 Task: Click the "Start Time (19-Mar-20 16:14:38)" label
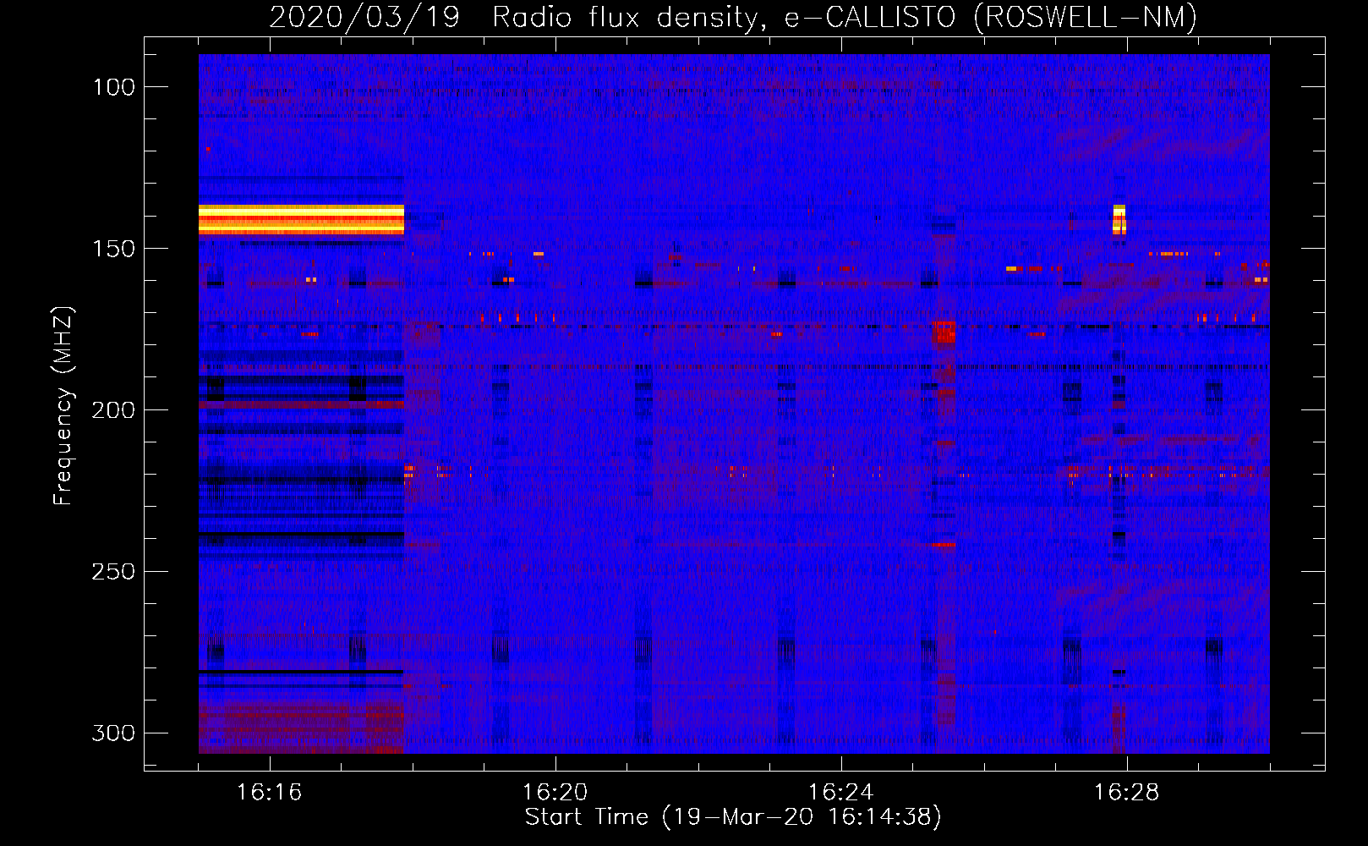pos(733,817)
